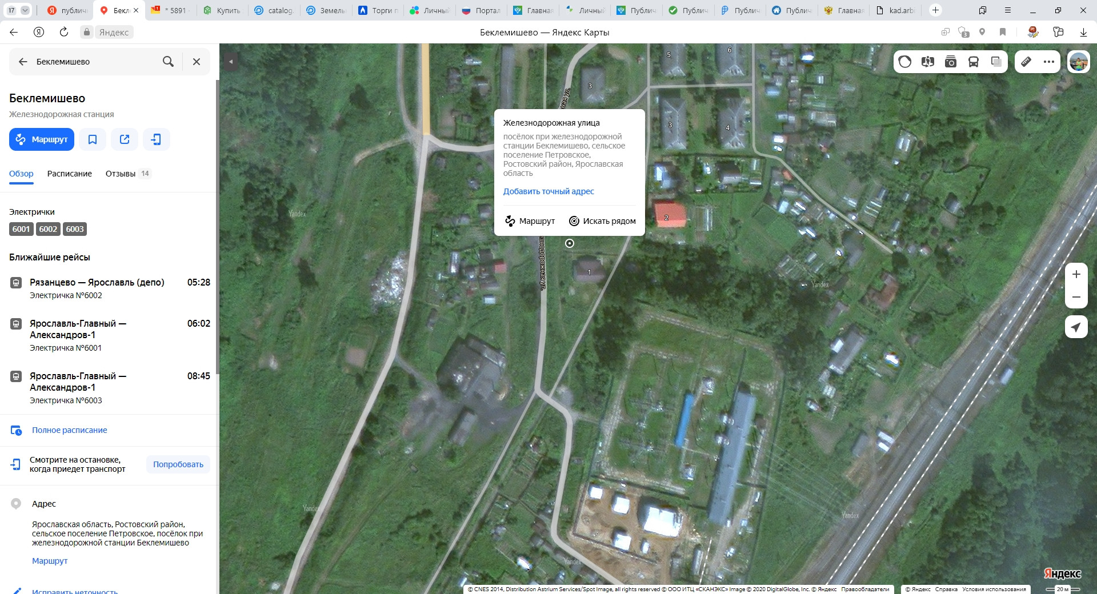Click Искать рядом in the street popup

pos(602,221)
